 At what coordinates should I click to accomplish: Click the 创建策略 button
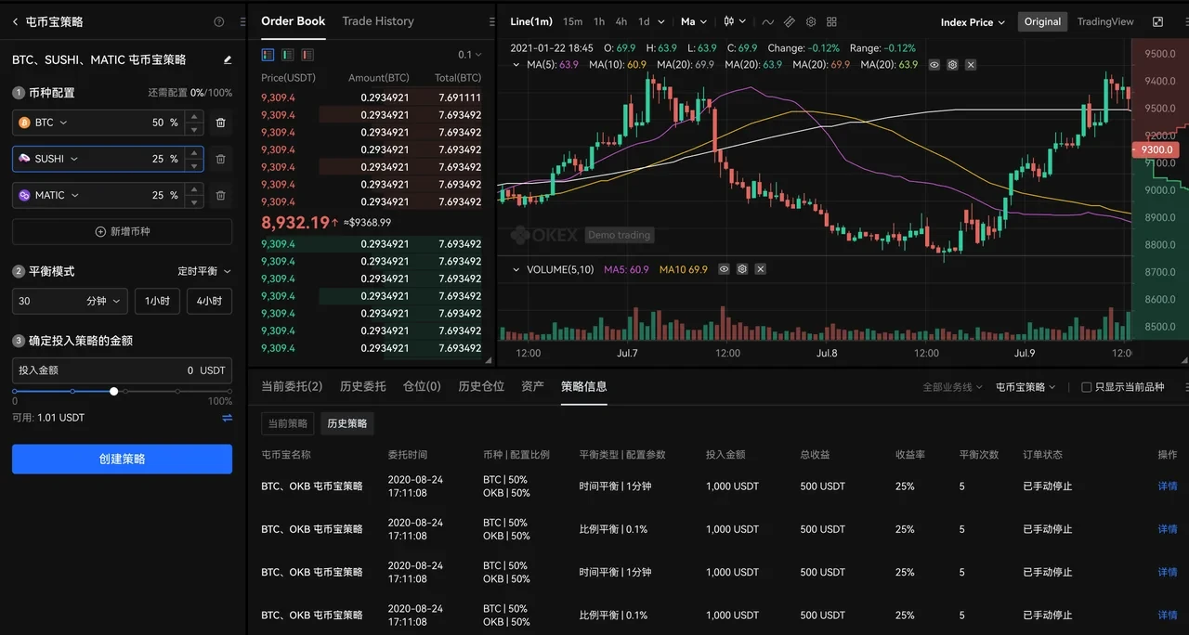[122, 459]
